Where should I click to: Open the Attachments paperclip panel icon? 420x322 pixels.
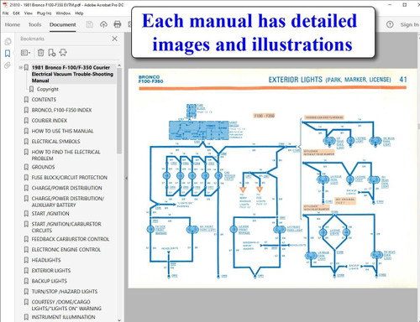8,65
